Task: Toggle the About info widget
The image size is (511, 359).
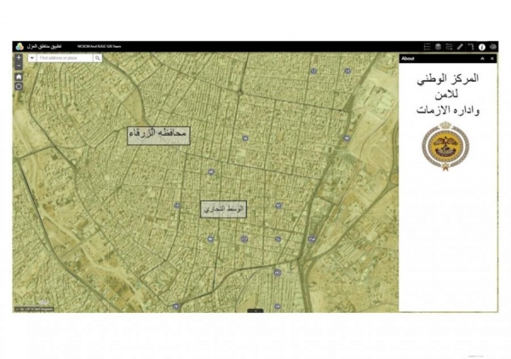Action: click(482, 46)
